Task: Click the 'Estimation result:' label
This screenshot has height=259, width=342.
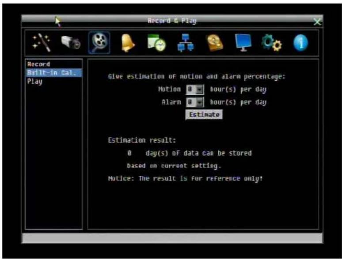Action: 142,140
